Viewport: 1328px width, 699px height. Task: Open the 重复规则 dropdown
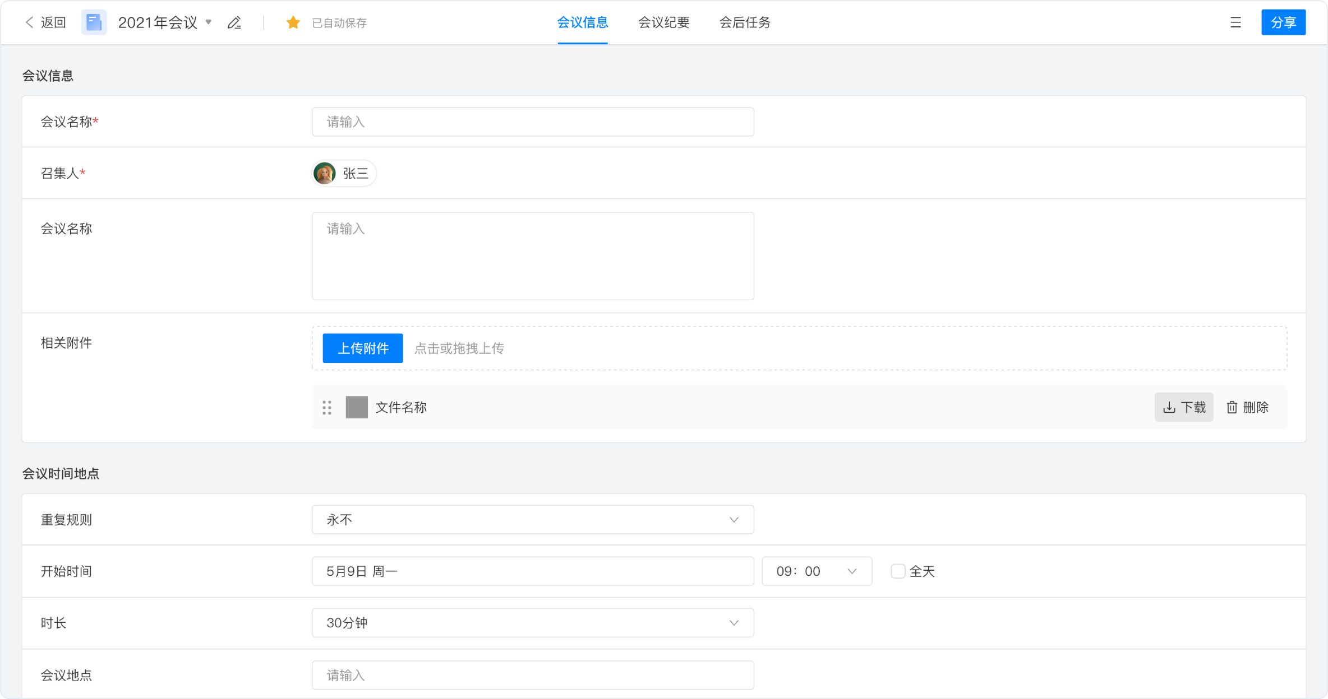coord(532,520)
